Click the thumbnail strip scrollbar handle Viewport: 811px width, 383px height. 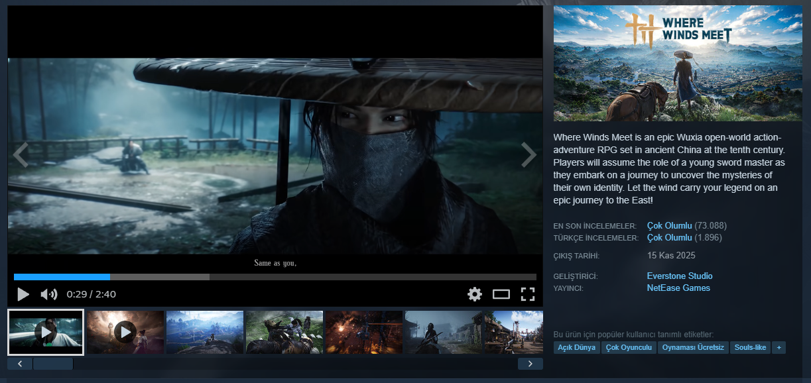tap(53, 364)
